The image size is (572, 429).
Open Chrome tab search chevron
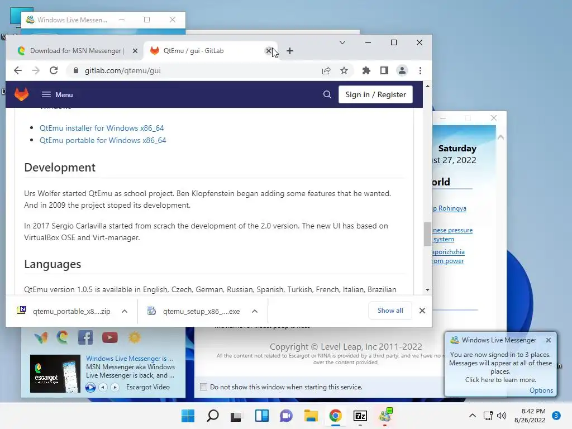342,42
